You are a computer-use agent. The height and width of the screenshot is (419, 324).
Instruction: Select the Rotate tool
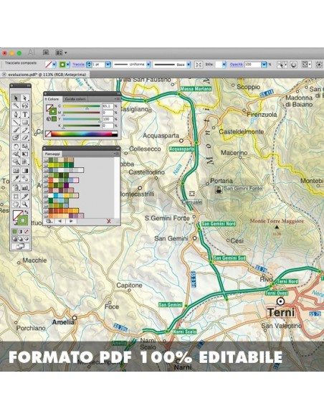[16, 146]
